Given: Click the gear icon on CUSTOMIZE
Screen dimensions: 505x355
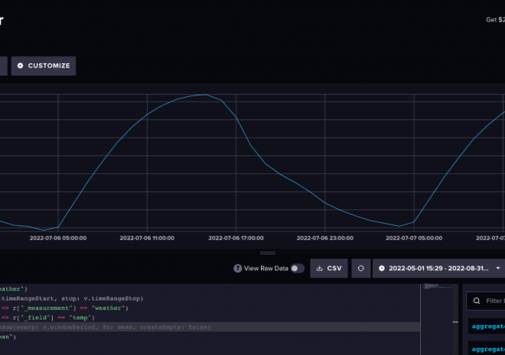Looking at the screenshot, I should [21, 66].
